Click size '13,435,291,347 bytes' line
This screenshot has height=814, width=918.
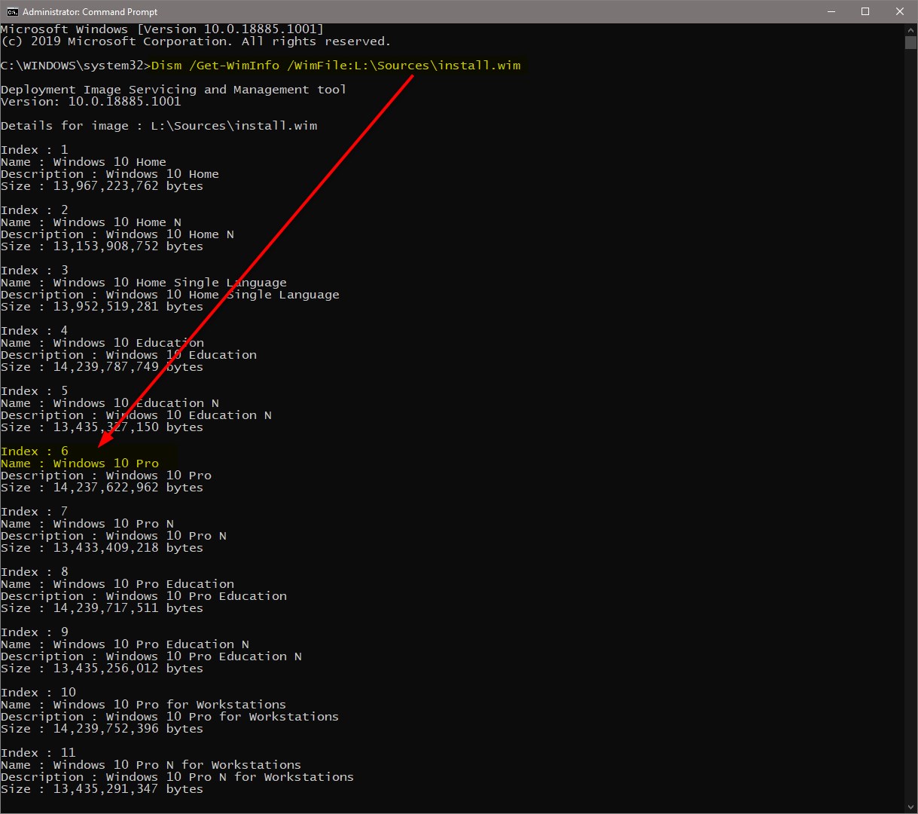[102, 789]
